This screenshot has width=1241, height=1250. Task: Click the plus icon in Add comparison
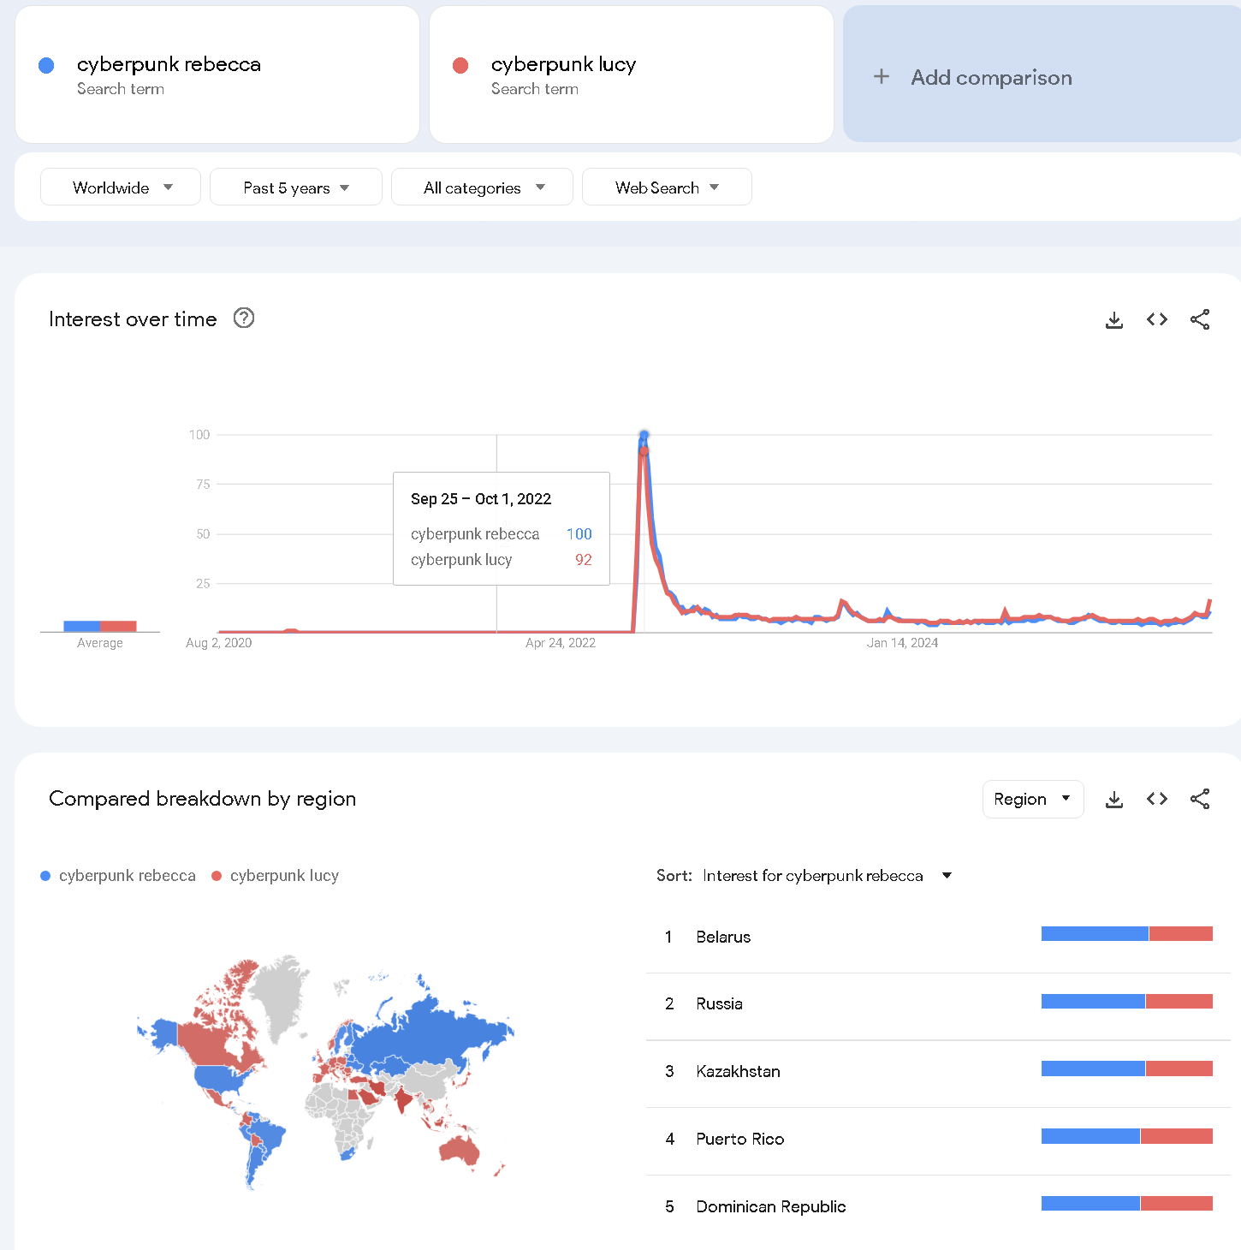point(882,77)
